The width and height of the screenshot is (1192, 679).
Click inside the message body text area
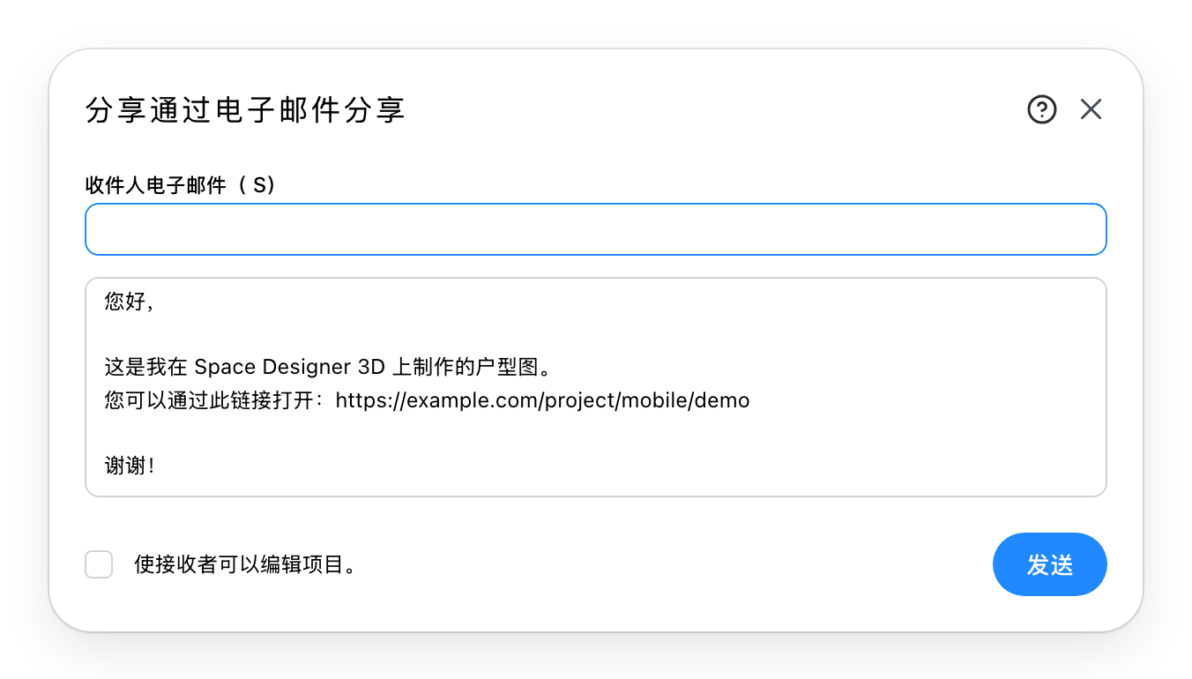596,387
